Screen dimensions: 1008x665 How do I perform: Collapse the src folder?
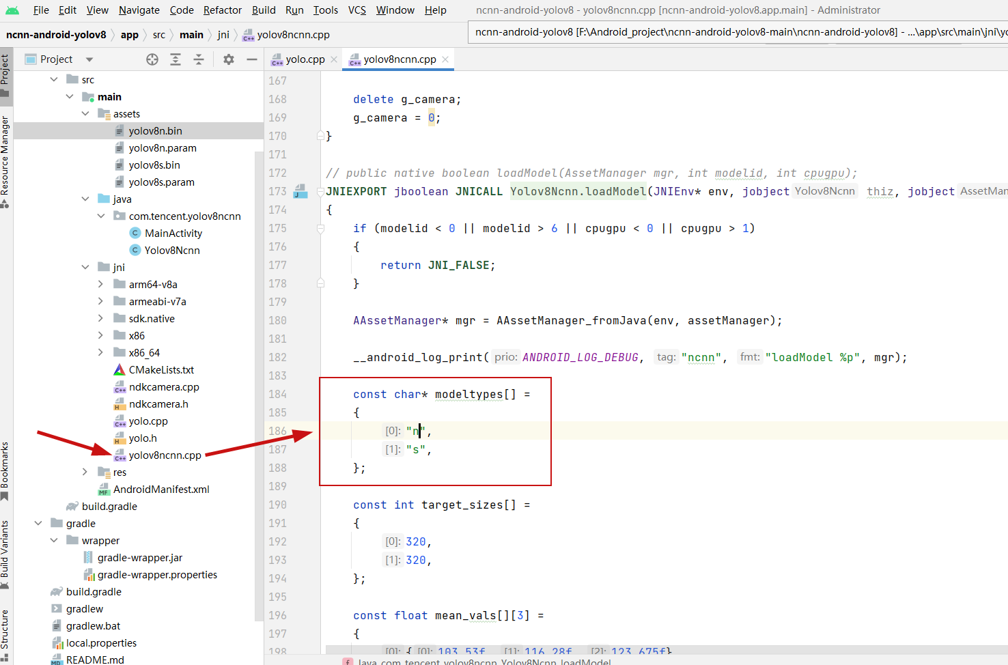(x=54, y=79)
